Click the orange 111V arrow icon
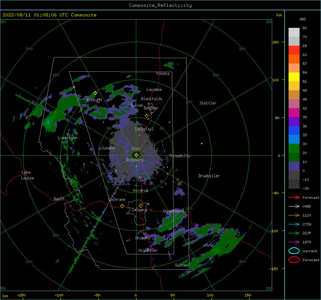 [x=294, y=215]
